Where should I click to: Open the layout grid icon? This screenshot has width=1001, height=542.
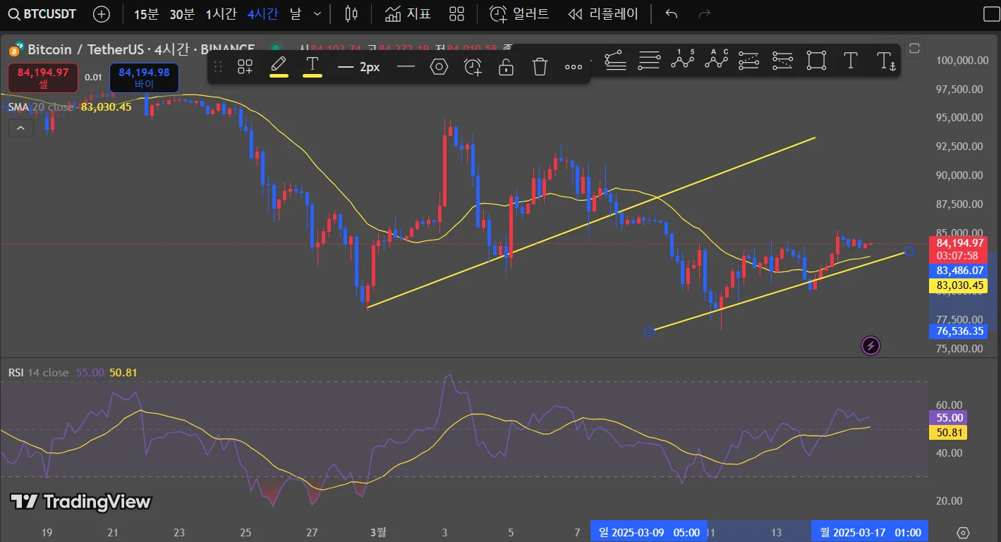457,13
